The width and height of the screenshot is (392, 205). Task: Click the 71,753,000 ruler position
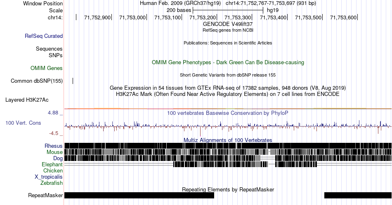(x=132, y=17)
